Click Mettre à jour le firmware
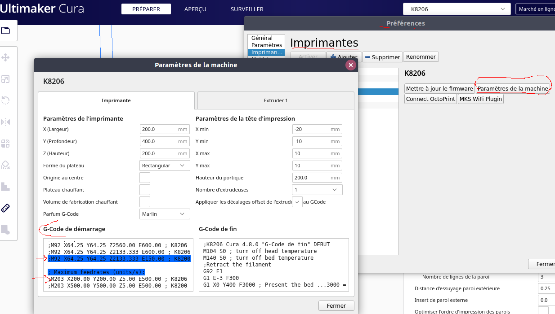 click(x=439, y=88)
